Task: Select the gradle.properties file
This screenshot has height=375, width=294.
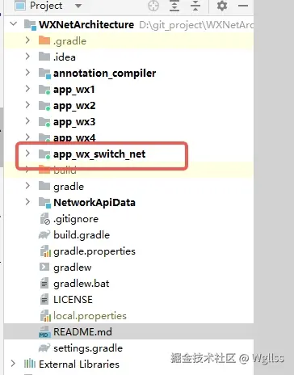Action: (94, 251)
